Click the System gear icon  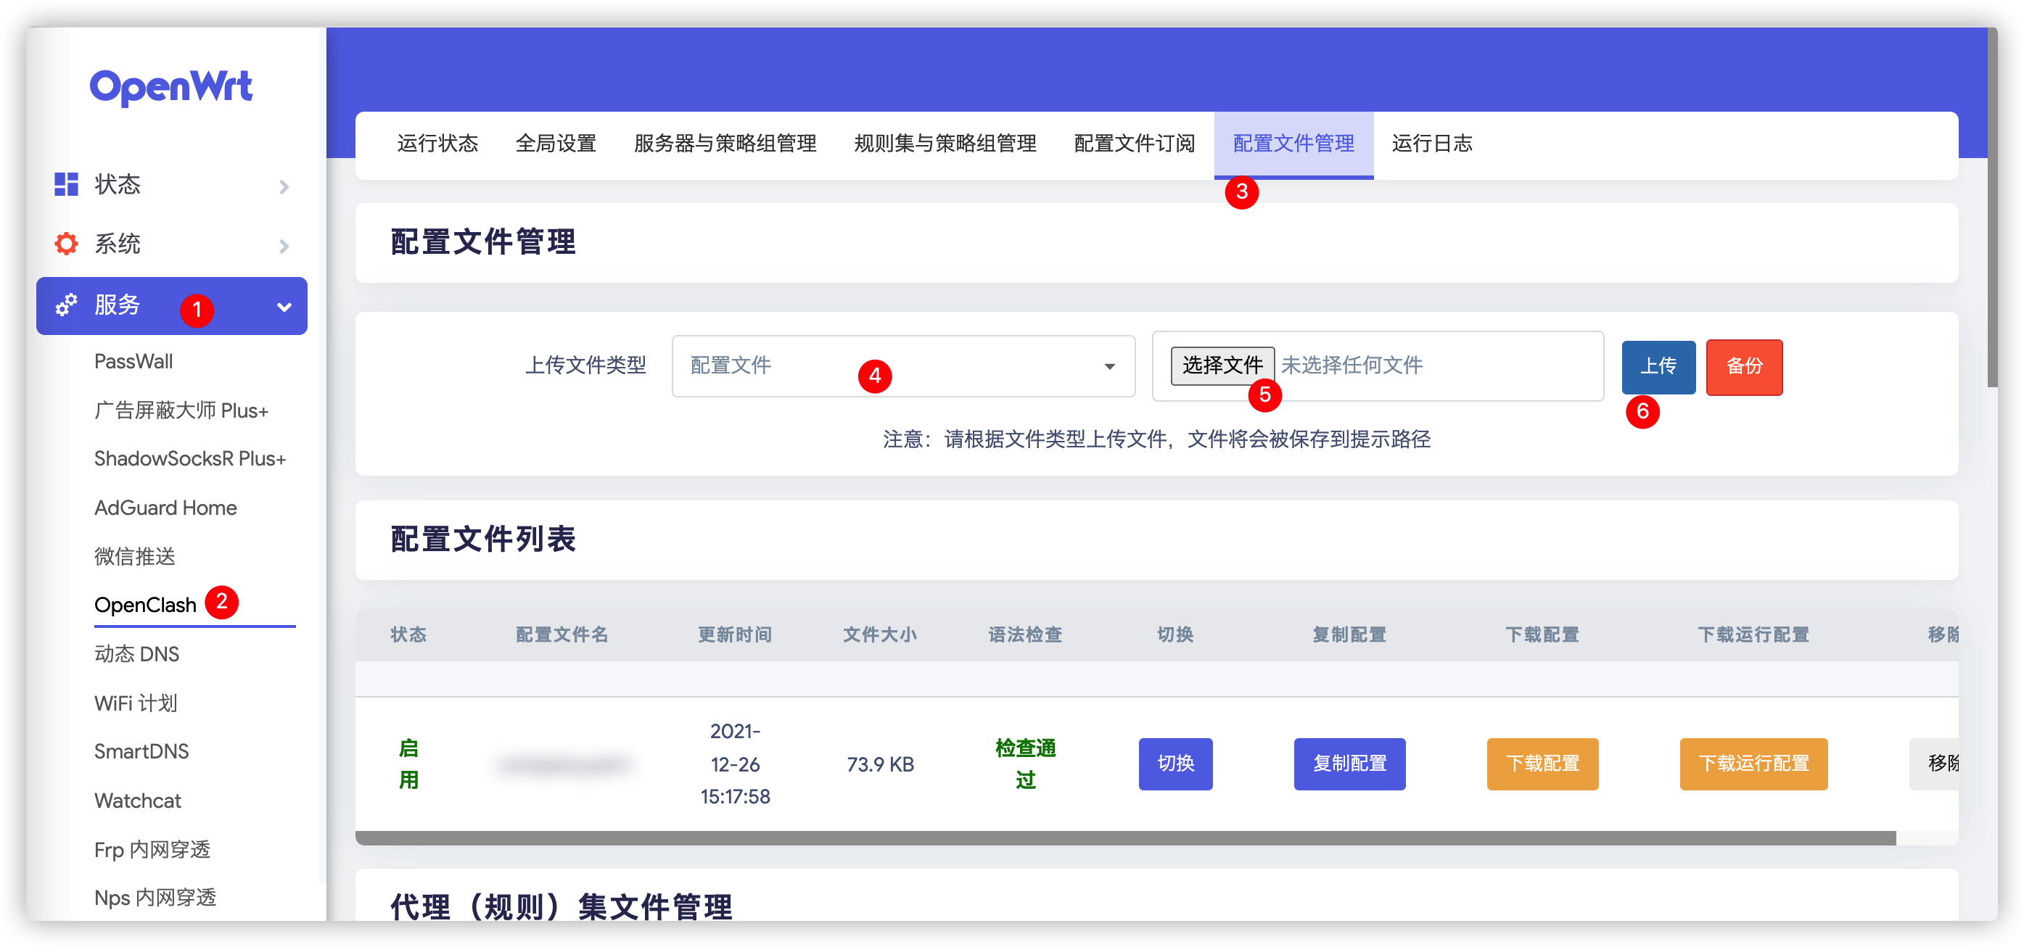click(66, 244)
